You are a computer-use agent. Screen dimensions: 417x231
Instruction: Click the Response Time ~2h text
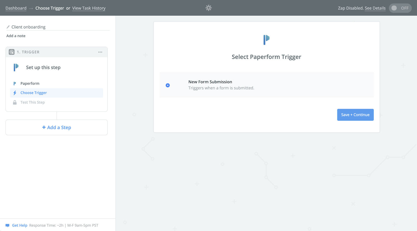46,226
